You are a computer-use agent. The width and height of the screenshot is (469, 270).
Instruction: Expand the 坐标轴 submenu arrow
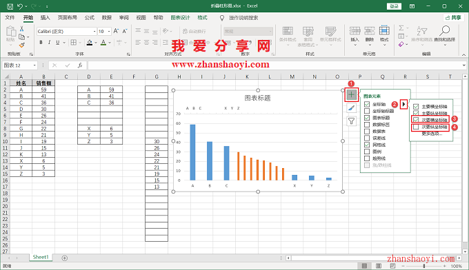[403, 104]
